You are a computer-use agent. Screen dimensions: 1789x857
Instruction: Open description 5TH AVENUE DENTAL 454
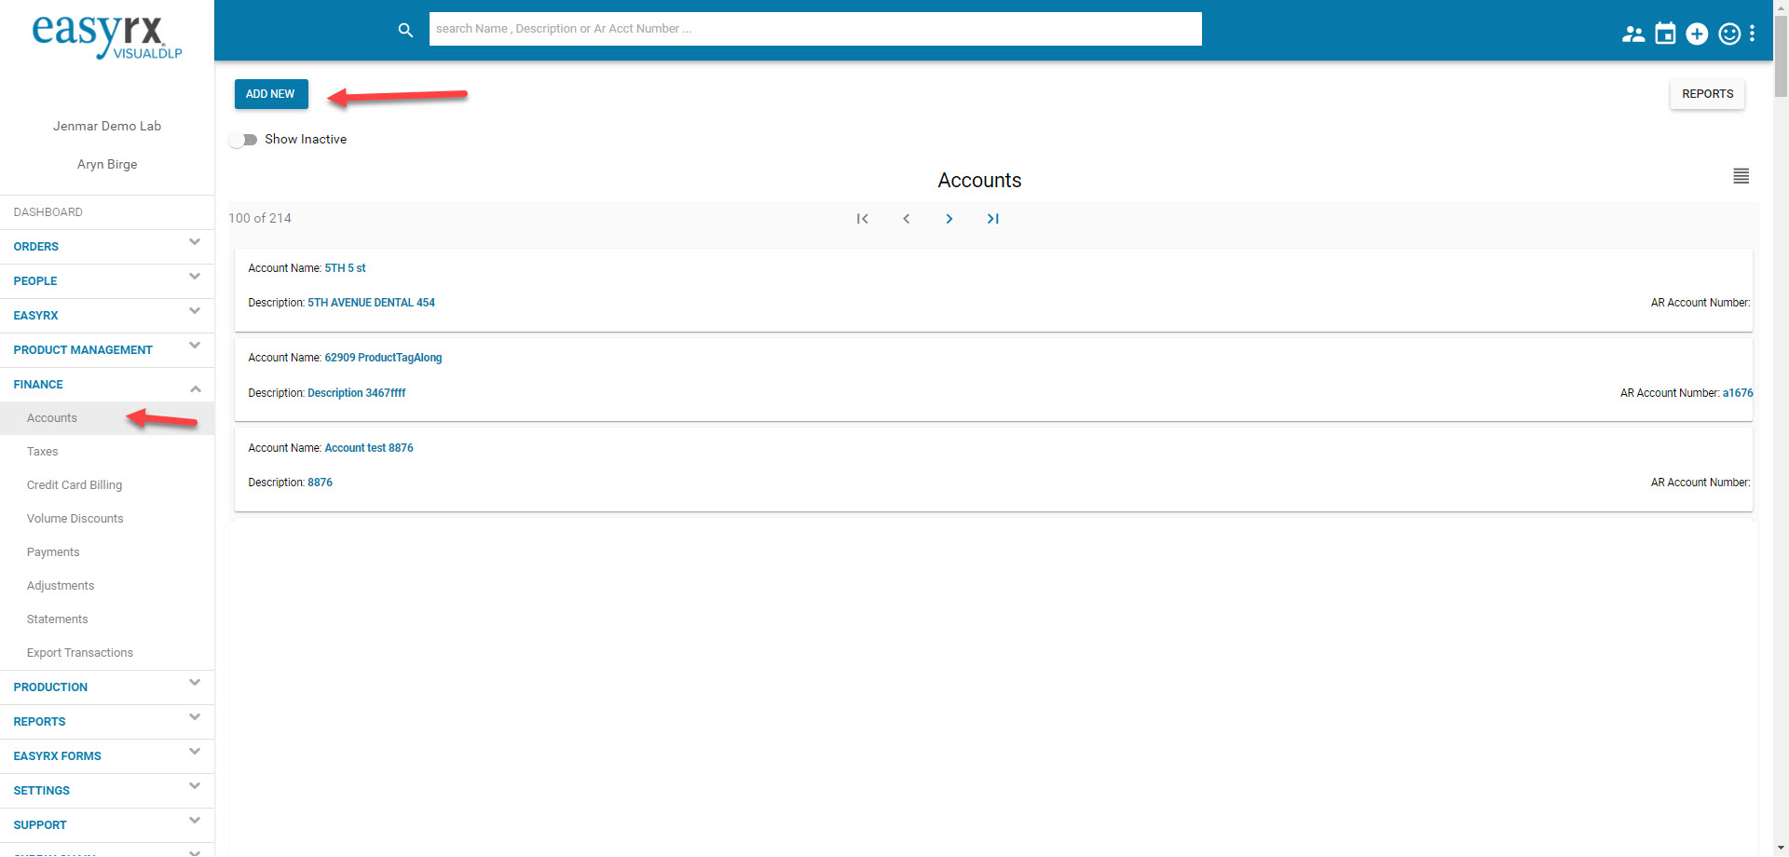pos(371,303)
